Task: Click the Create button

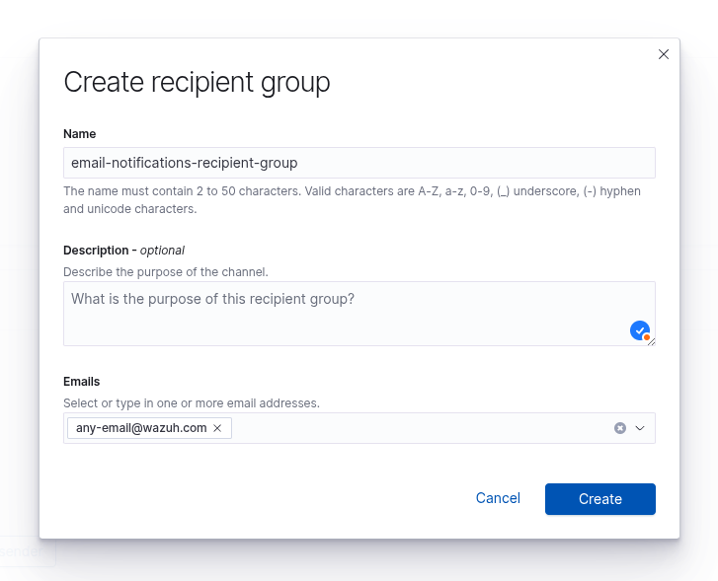Action: (599, 499)
